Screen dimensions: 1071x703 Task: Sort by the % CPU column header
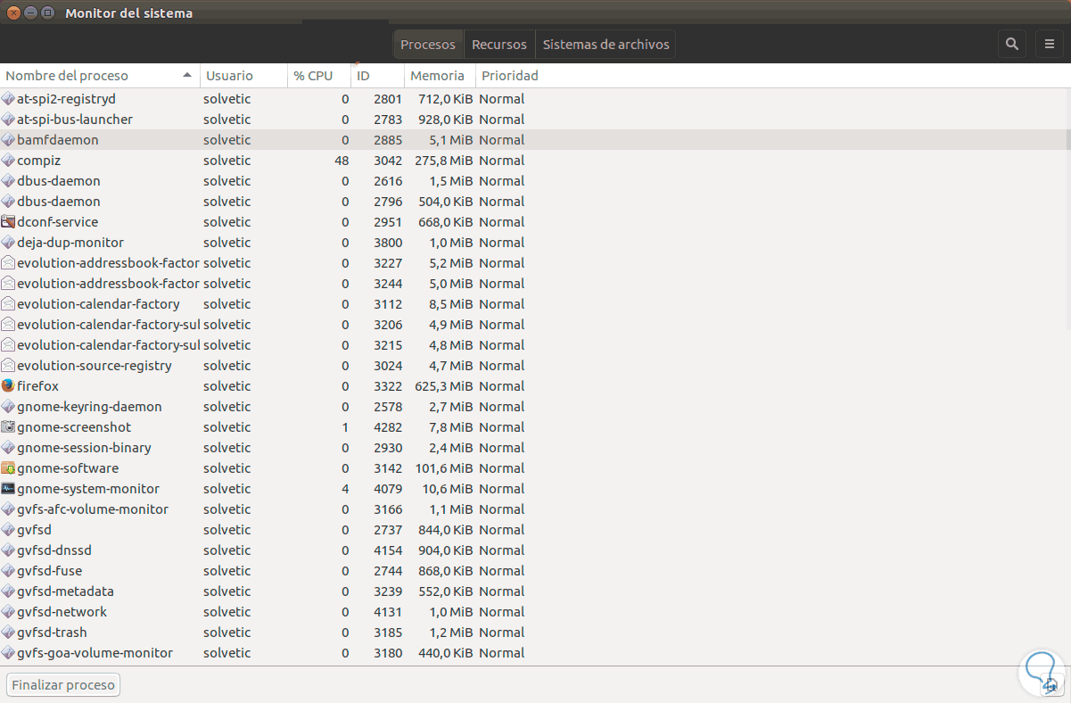319,76
